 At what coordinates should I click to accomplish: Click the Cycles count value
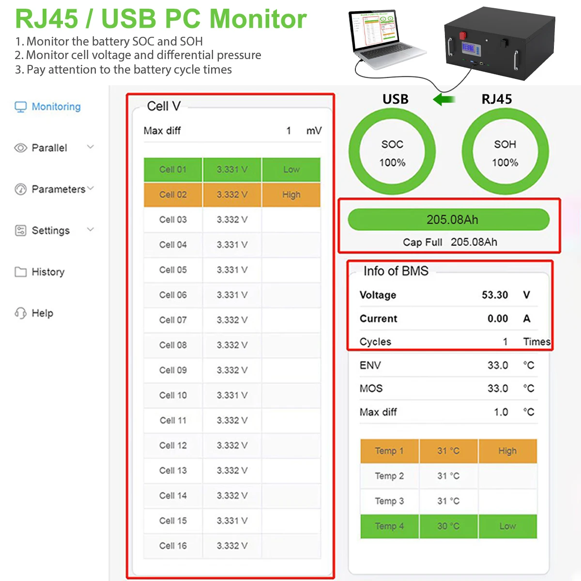coord(505,342)
